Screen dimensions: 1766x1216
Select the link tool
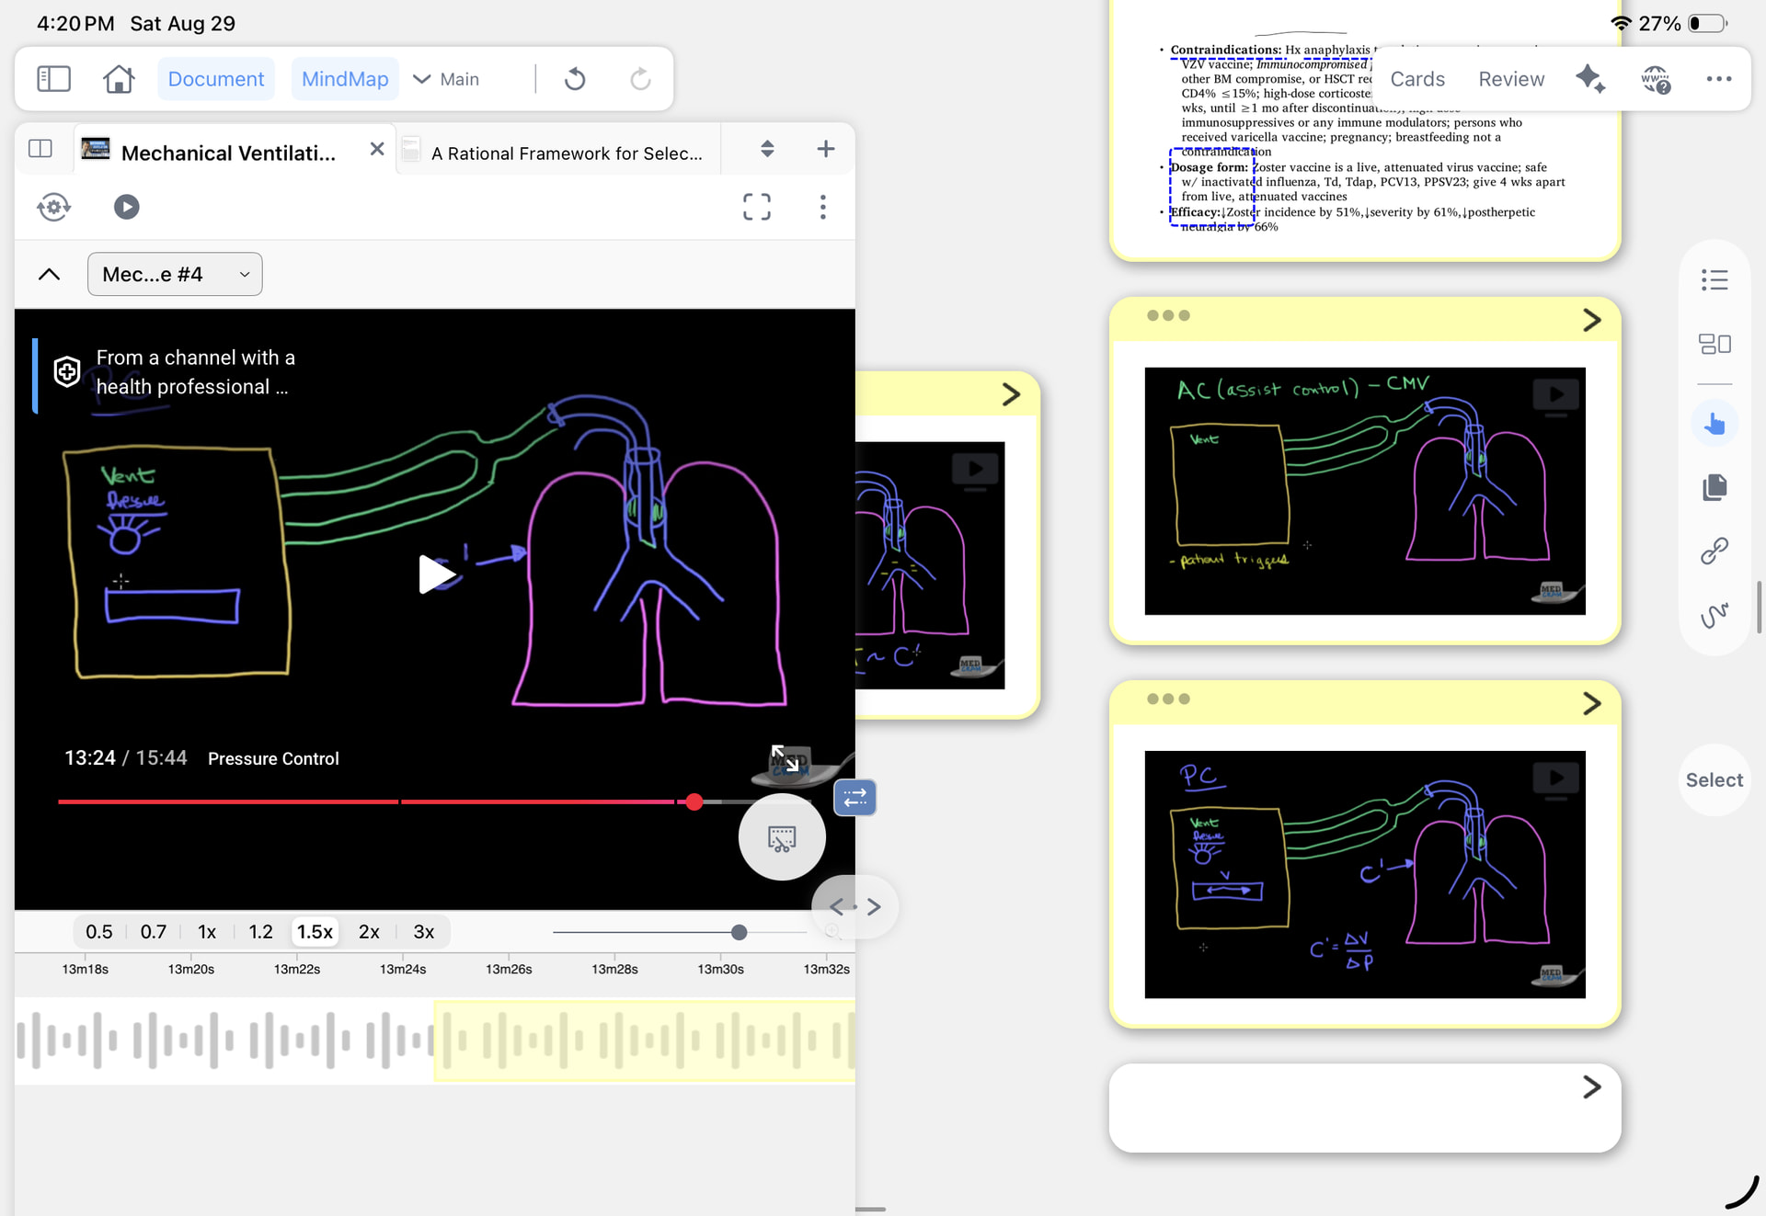pyautogui.click(x=1714, y=551)
